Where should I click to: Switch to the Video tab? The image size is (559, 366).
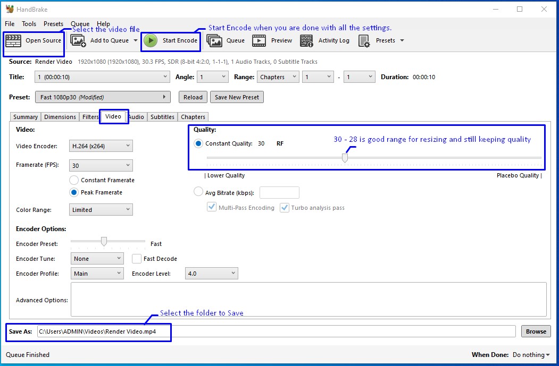[x=113, y=116]
